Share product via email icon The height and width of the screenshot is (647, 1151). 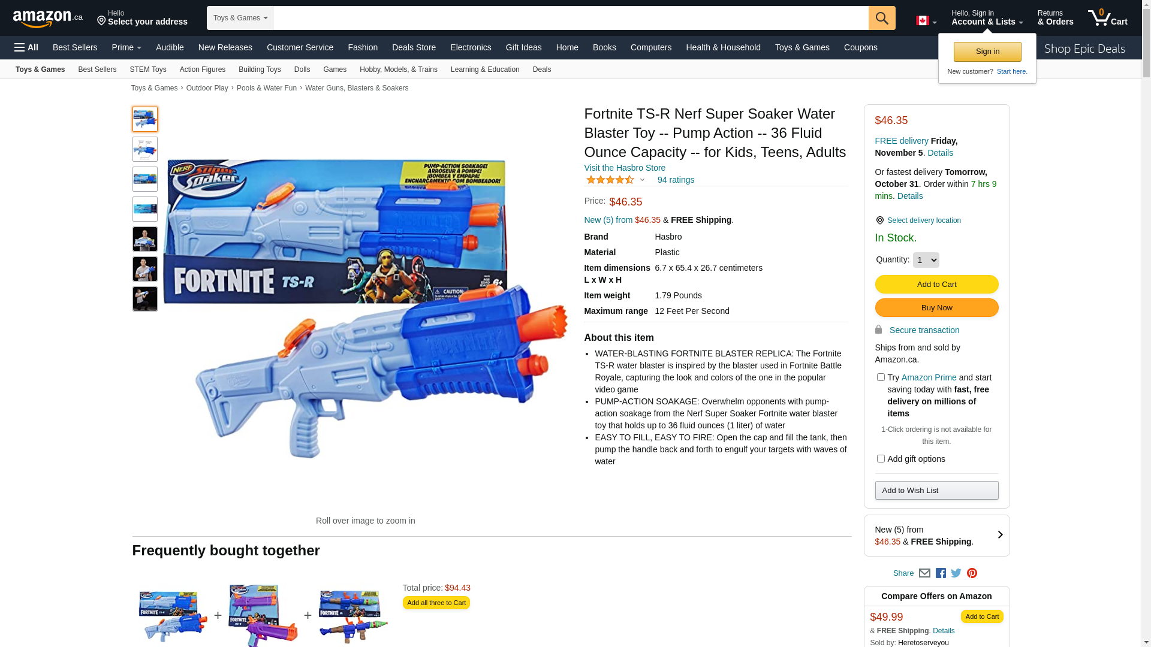point(924,573)
